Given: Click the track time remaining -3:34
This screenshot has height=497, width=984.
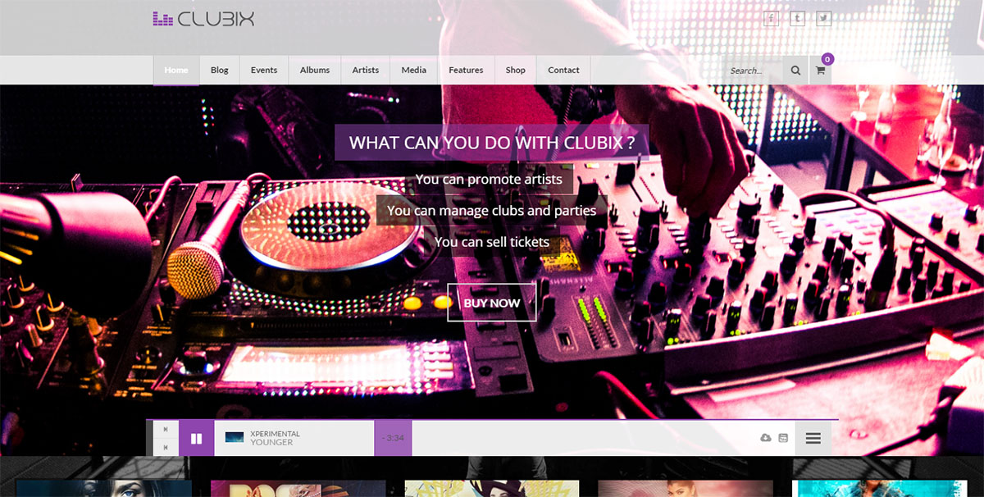Looking at the screenshot, I should pyautogui.click(x=394, y=438).
